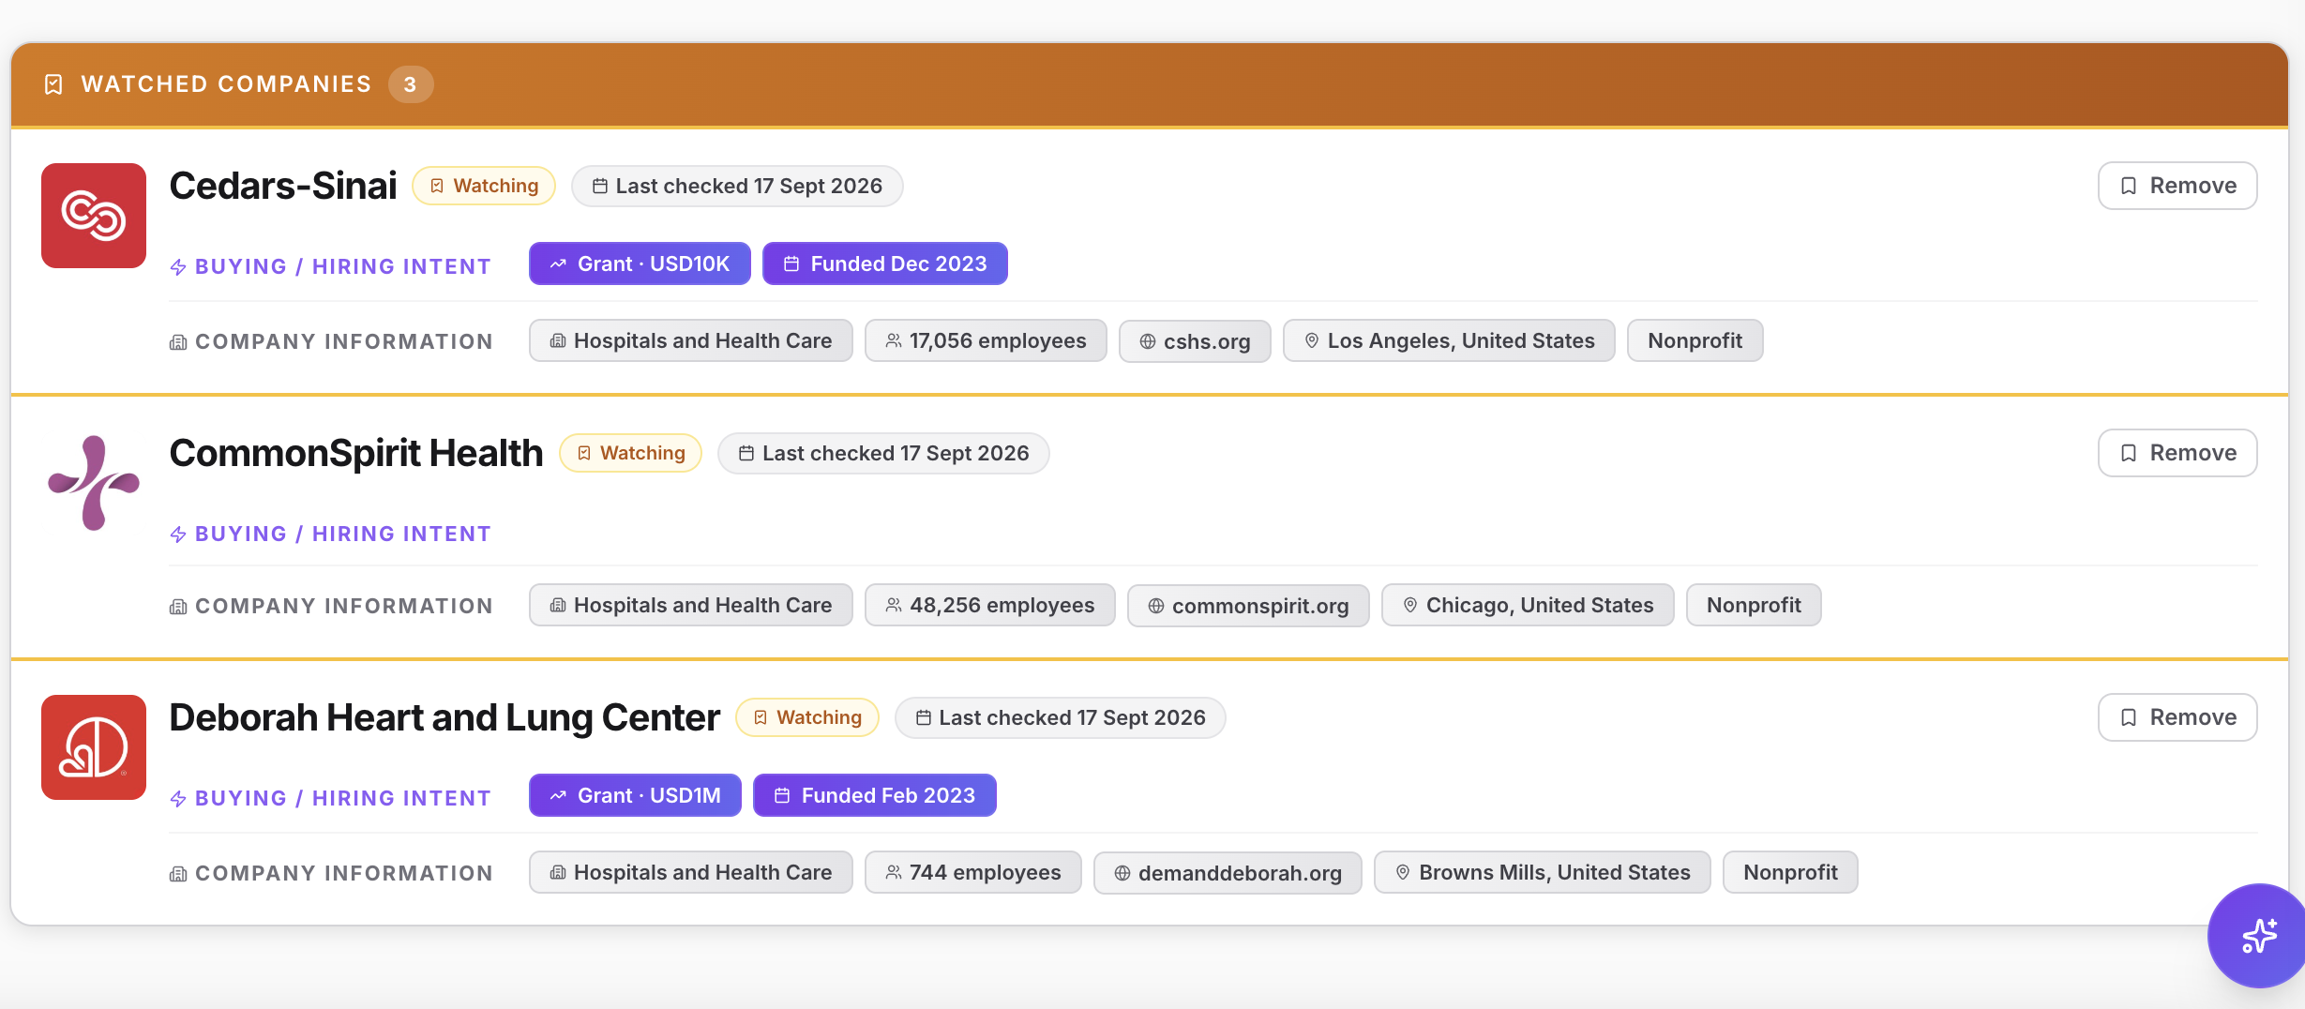
Task: Click the watched companies count badge 3
Action: click(411, 84)
